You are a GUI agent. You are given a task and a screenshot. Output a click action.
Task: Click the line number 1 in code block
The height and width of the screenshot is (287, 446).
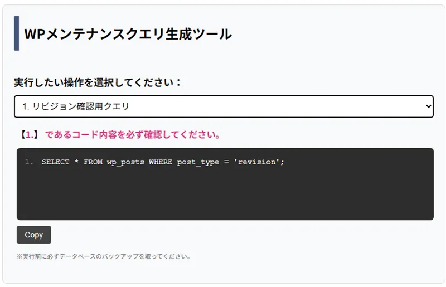pyautogui.click(x=29, y=162)
